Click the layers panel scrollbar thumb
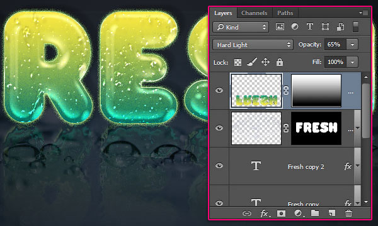Image resolution: width=378 pixels, height=226 pixels. tap(366, 110)
